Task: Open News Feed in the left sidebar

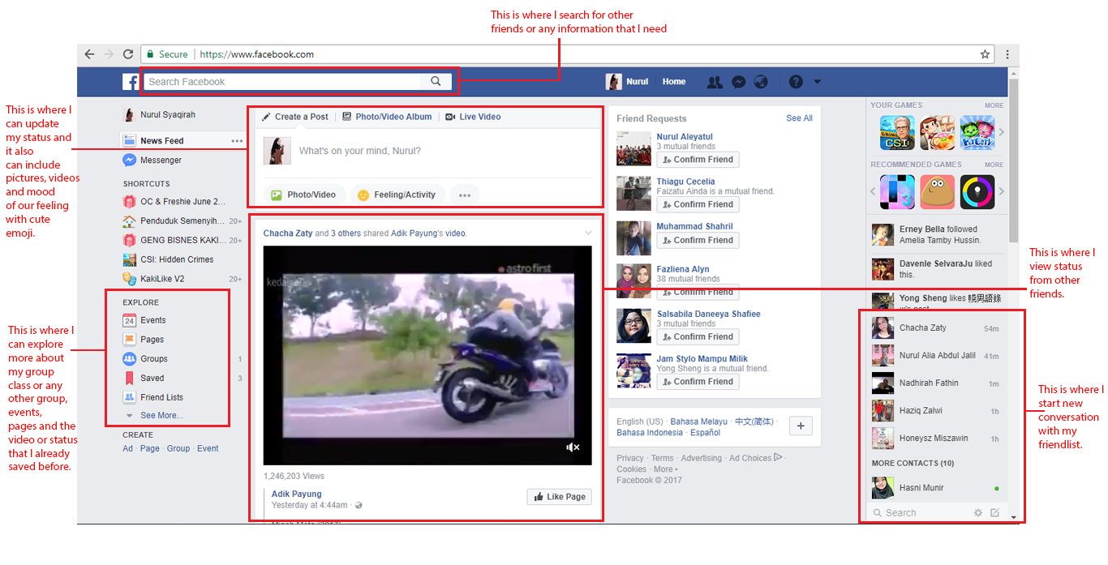Action: pos(161,141)
